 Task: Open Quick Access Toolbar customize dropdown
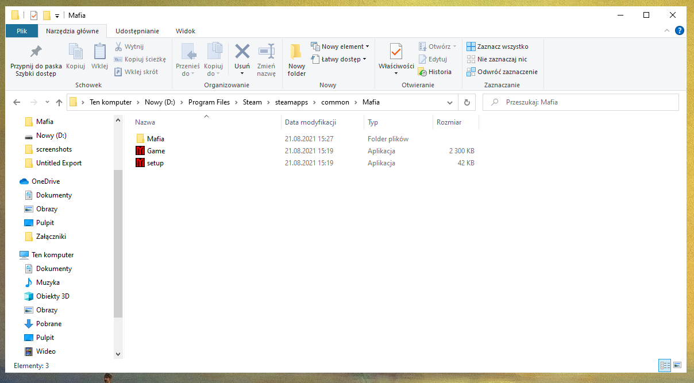pyautogui.click(x=57, y=16)
